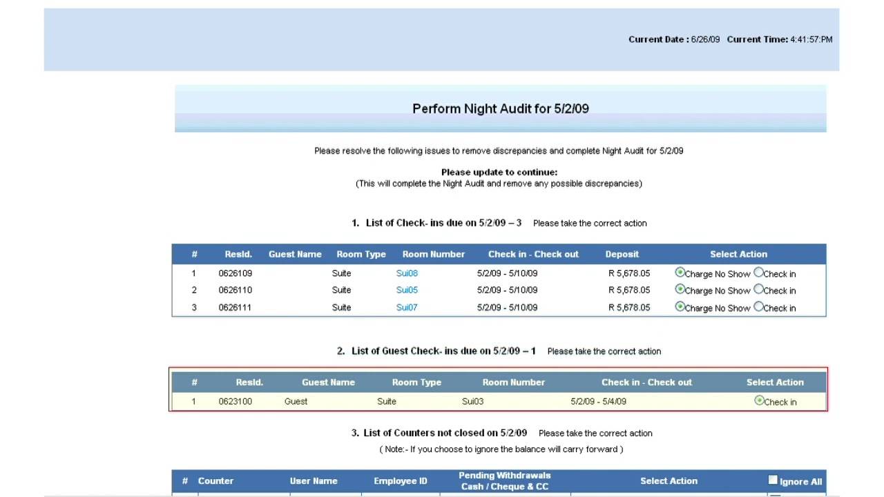Select Check in for reservation 0626110
This screenshot has width=884, height=497.
[x=758, y=289]
